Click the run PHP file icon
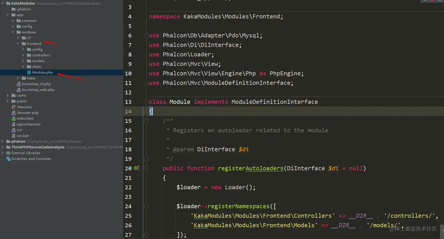The height and width of the screenshot is (239, 444). tap(14, 130)
